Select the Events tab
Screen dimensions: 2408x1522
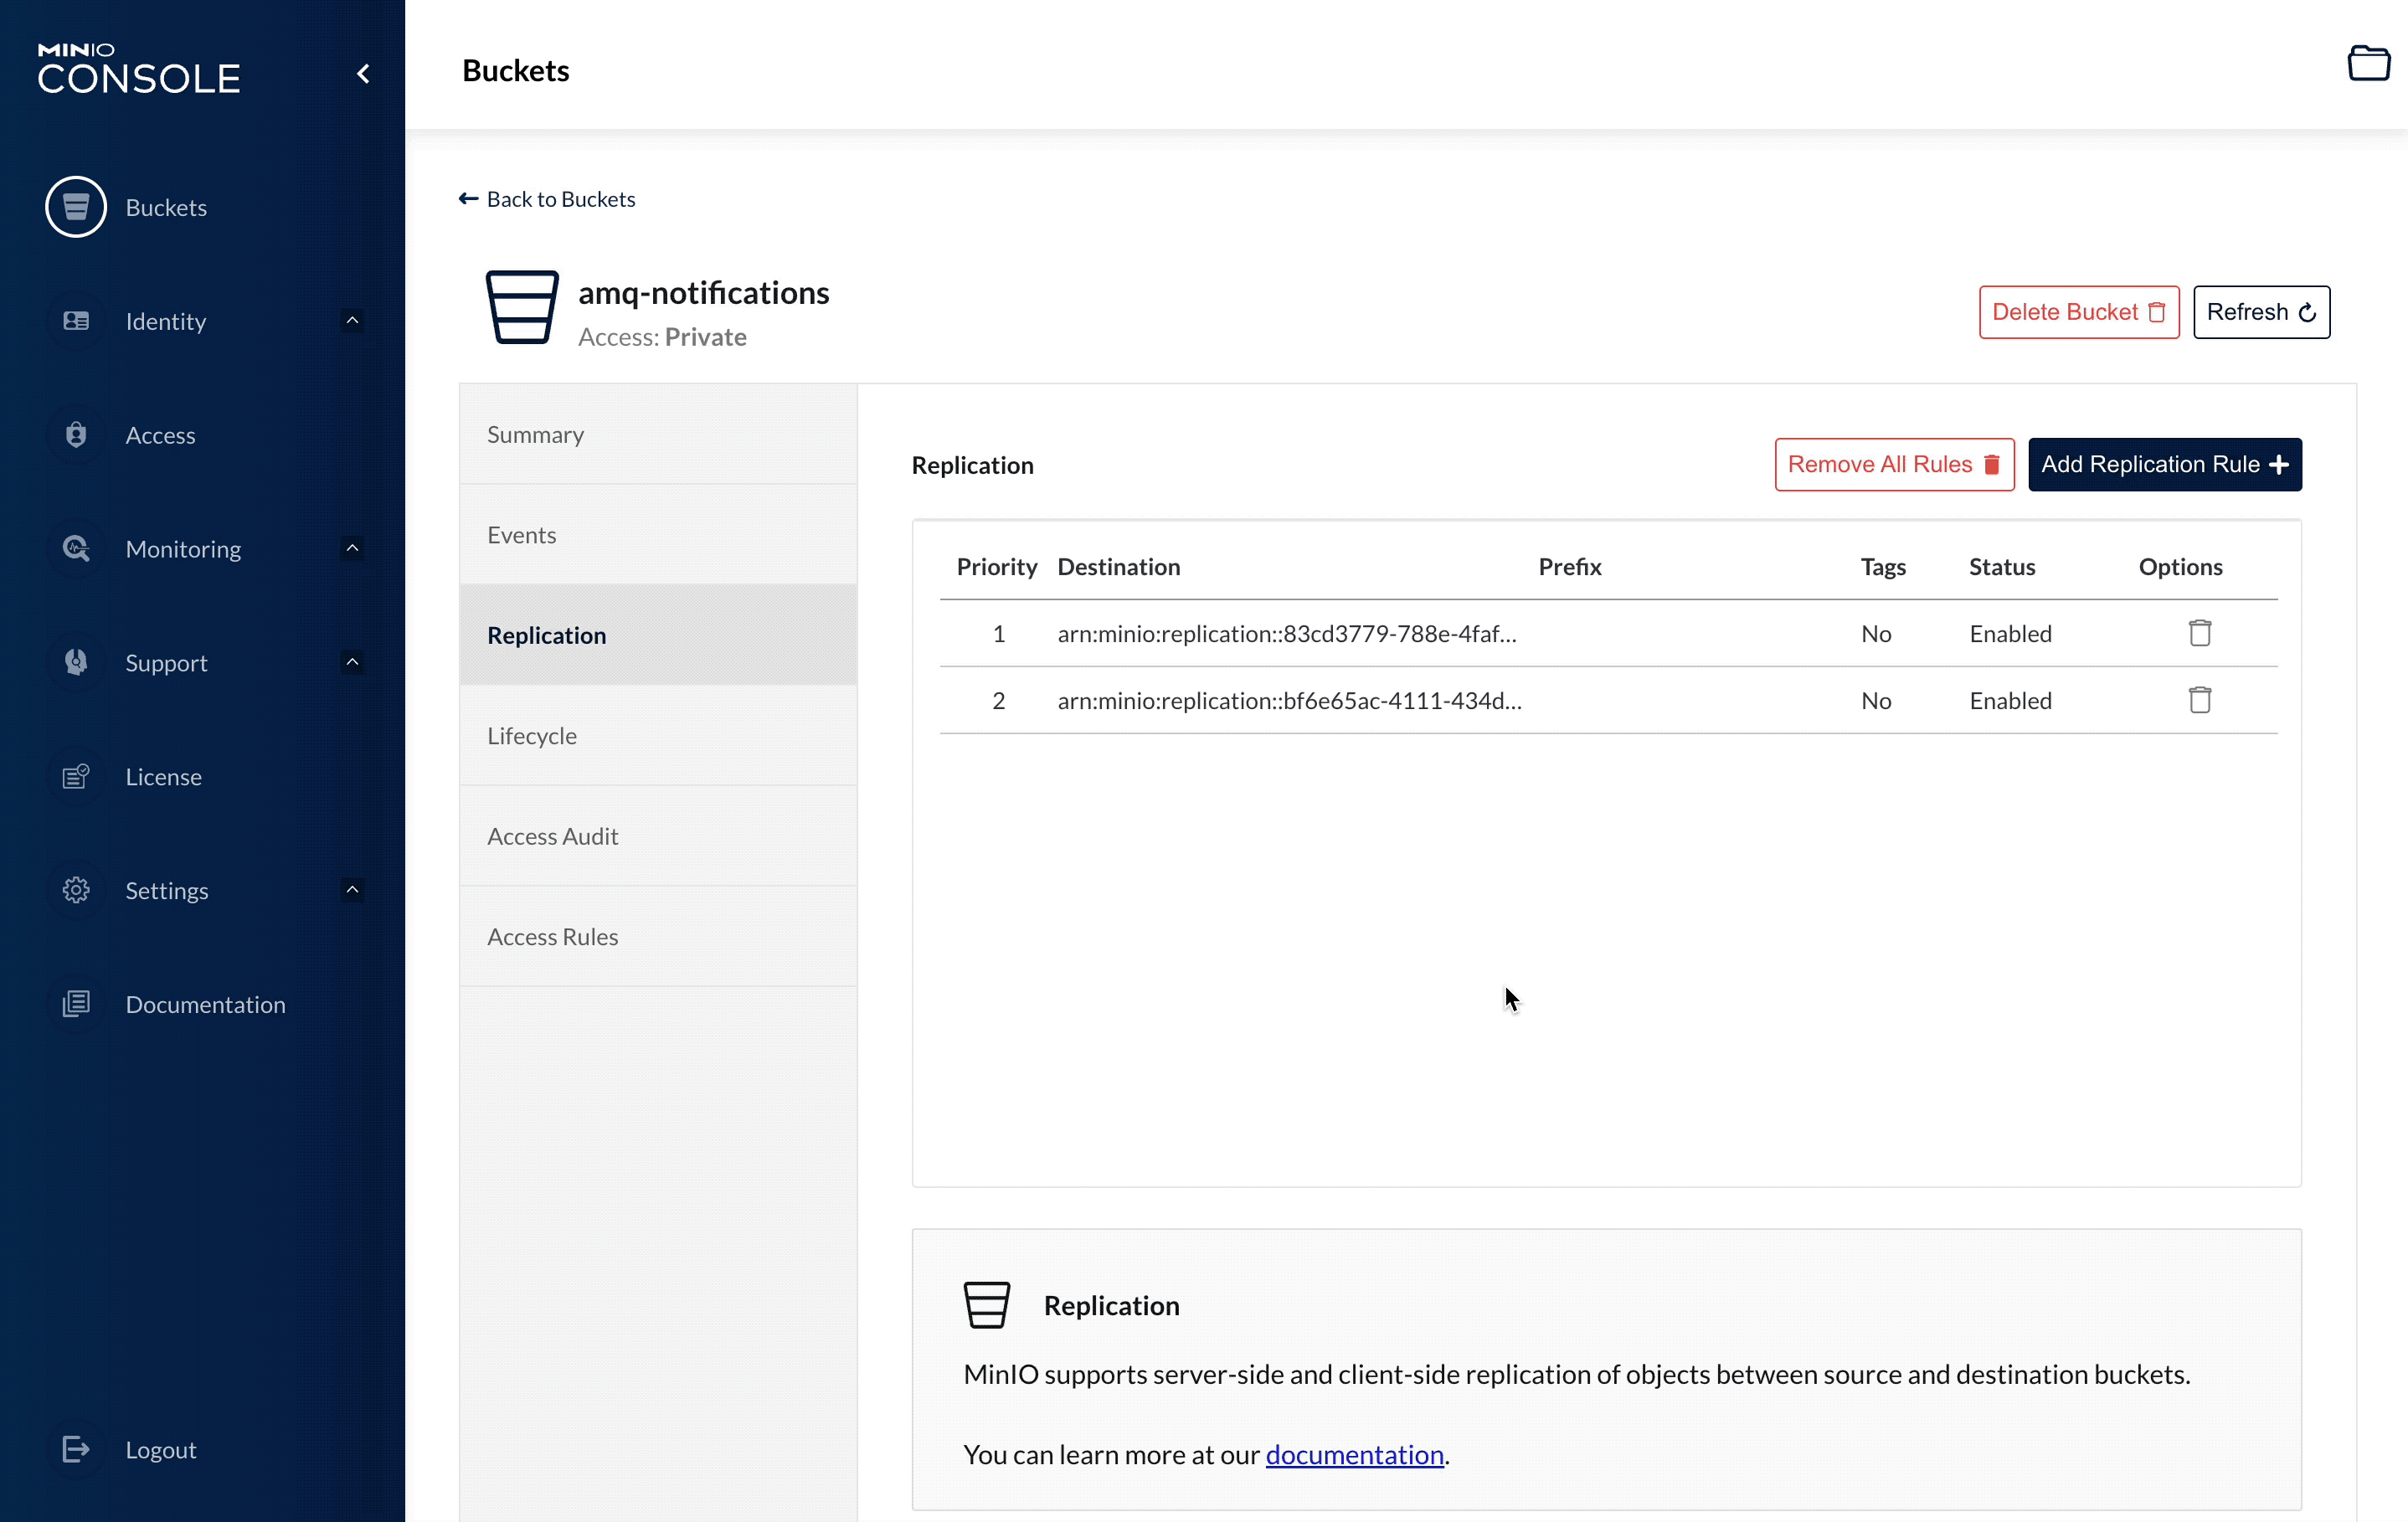pos(521,535)
